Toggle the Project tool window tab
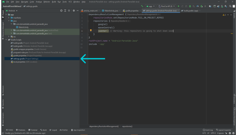236x135 pixels. coord(3,14)
